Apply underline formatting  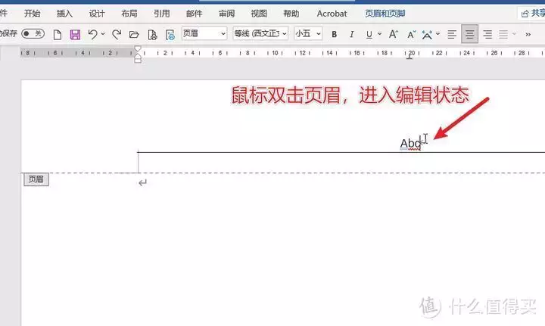click(369, 34)
